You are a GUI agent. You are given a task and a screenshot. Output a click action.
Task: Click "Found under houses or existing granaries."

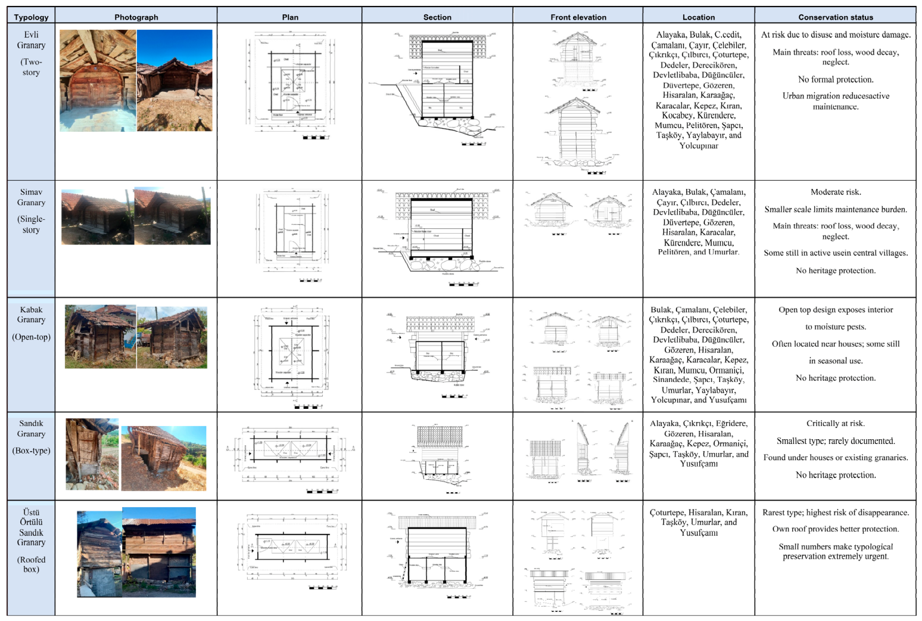[836, 458]
